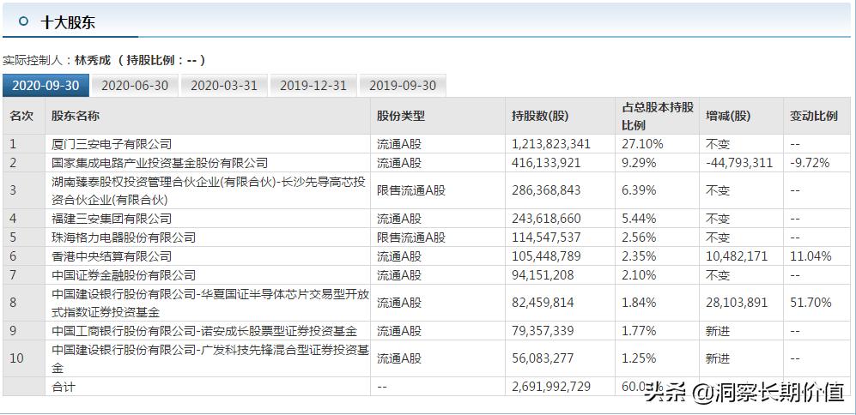Click share count 79,357,339
The image size is (856, 415).
point(543,330)
